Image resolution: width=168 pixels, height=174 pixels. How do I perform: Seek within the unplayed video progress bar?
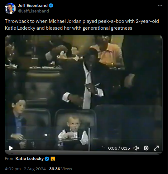97,140
